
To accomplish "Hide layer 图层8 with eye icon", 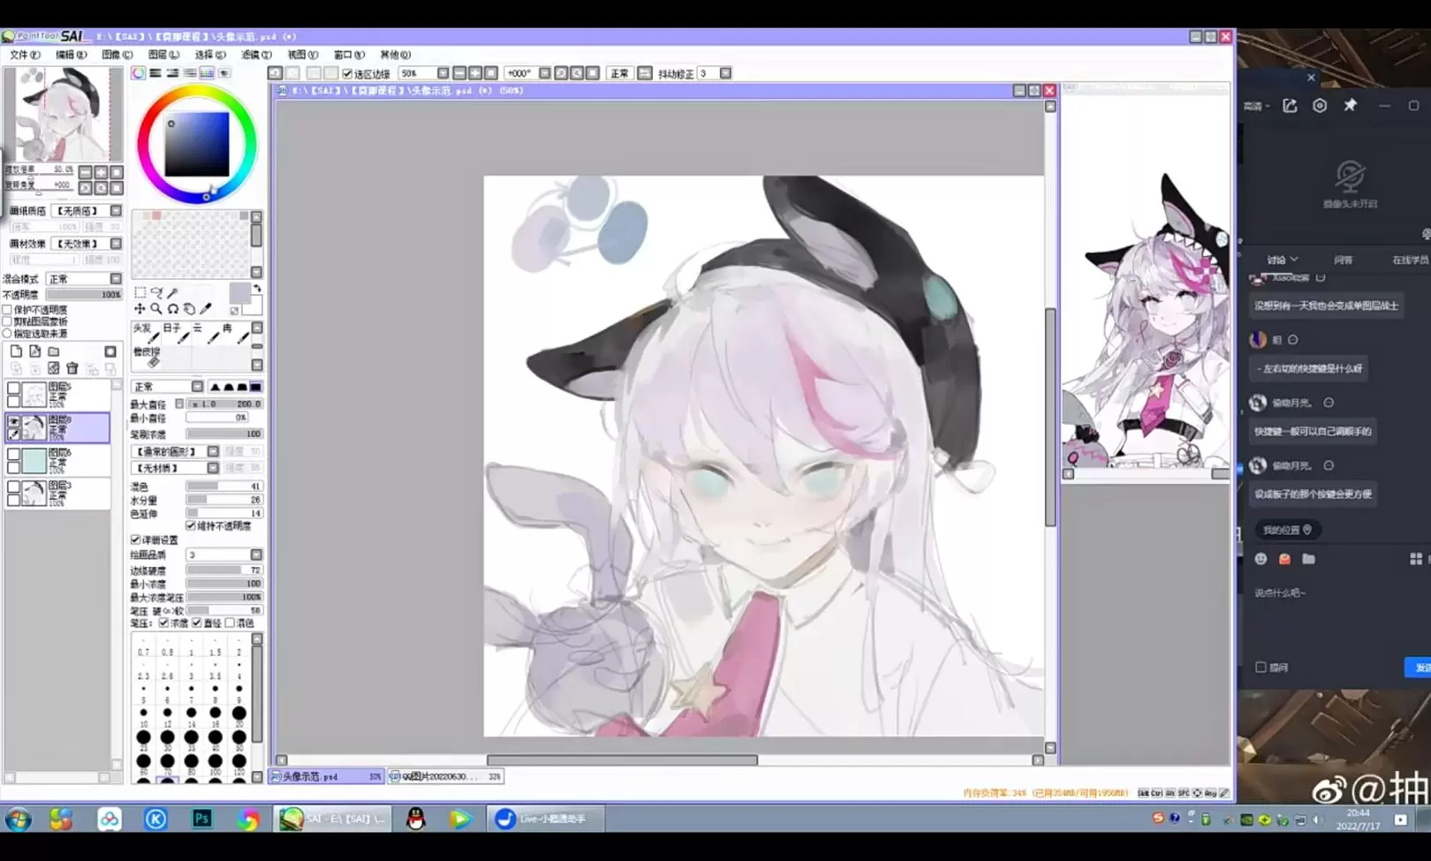I will (x=13, y=422).
